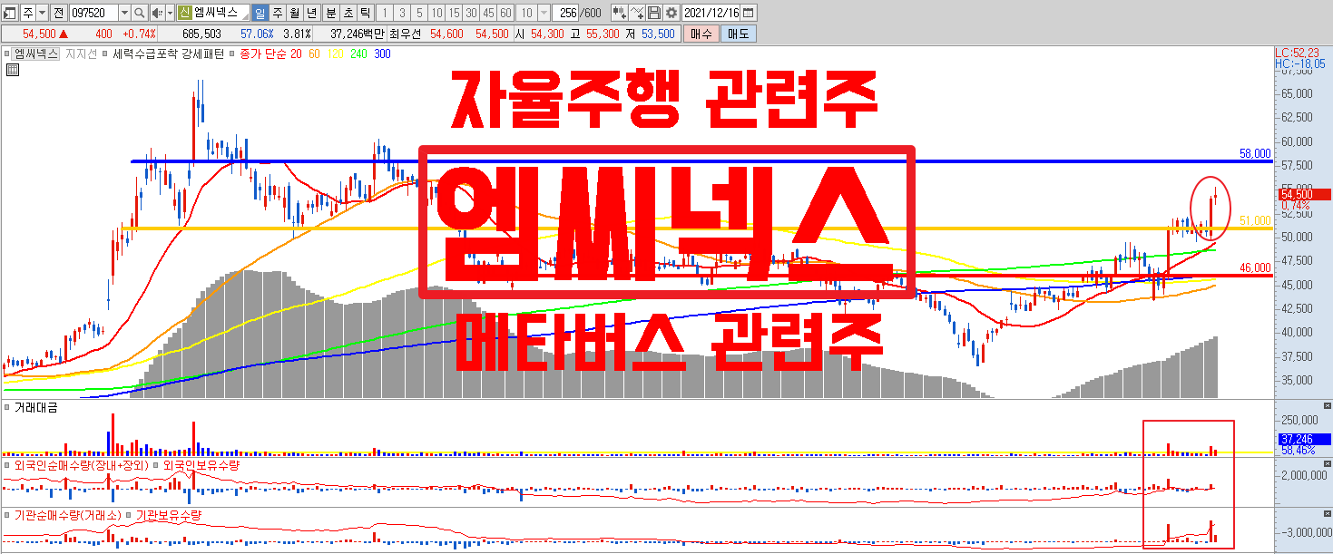The image size is (1333, 554).
Task: Choose interval button 15
Action: (454, 13)
